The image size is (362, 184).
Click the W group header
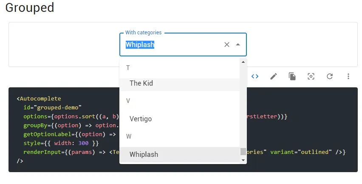tap(128, 137)
